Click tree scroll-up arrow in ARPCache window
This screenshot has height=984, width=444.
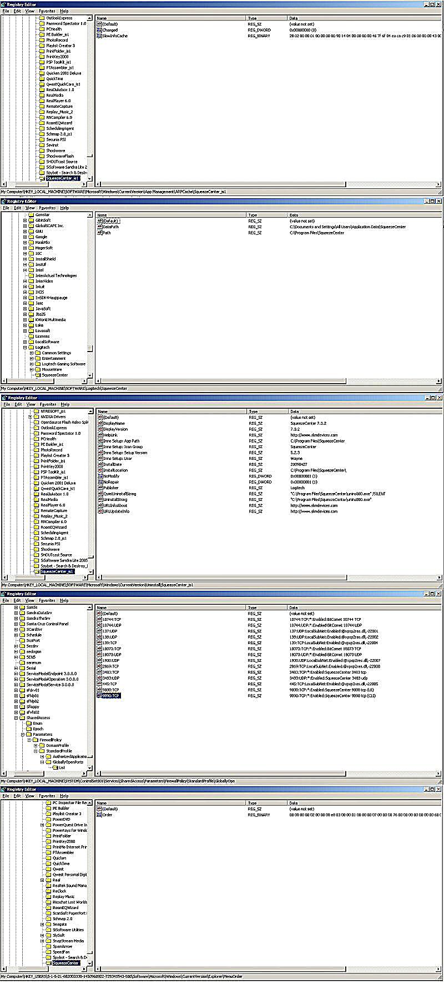click(x=90, y=18)
